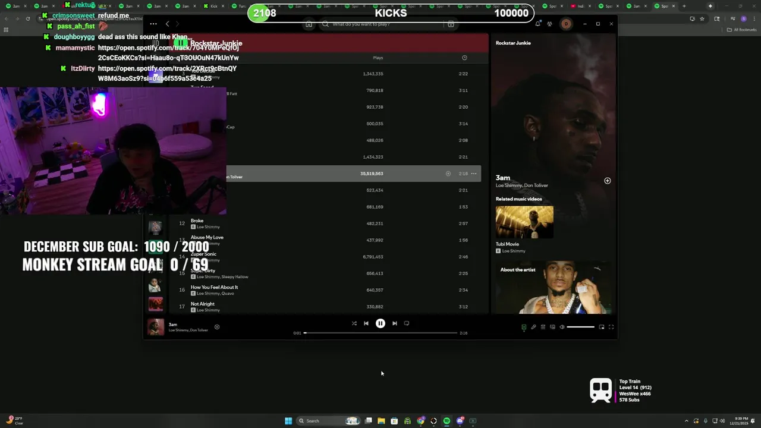Viewport: 761px width, 428px height.
Task: Adjust the Spotify volume slider
Action: (x=580, y=327)
